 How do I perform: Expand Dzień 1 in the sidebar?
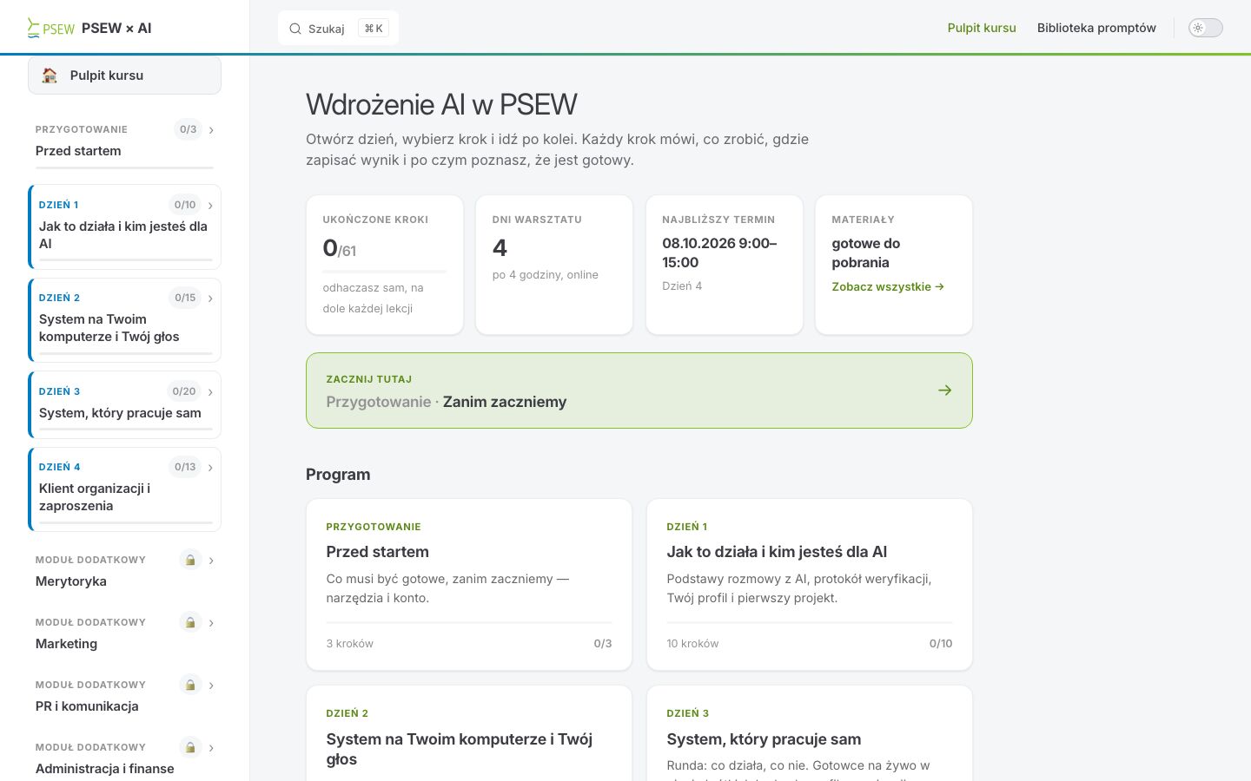coord(210,206)
